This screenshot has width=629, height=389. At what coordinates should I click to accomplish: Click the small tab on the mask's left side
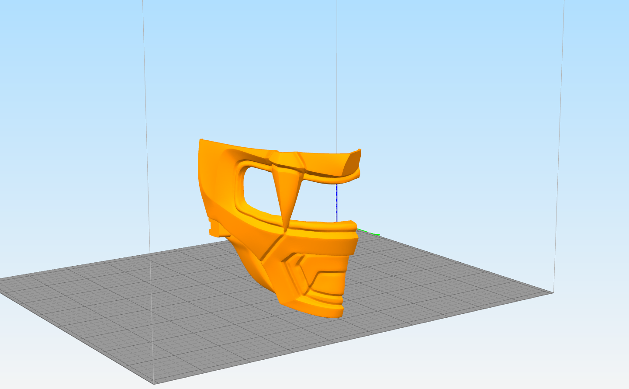tap(213, 227)
